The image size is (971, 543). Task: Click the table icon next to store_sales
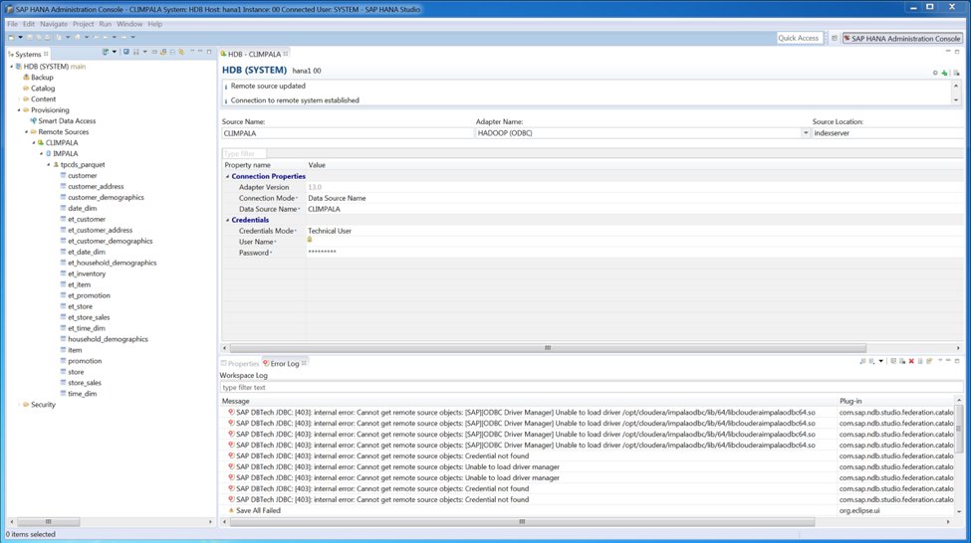pos(63,382)
